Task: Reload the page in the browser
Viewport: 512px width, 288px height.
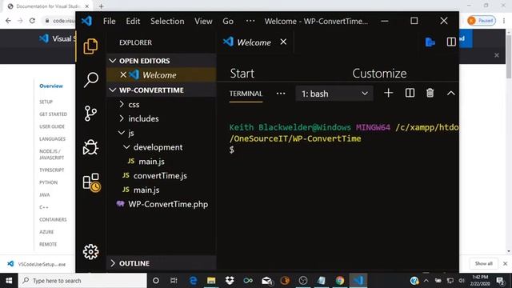Action: [x=32, y=21]
